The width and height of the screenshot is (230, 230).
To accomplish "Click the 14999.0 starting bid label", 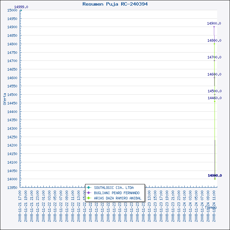I will (x=21, y=7).
